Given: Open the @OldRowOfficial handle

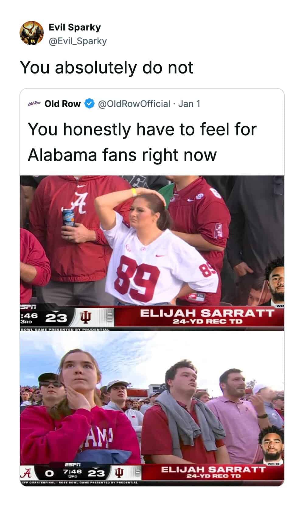Looking at the screenshot, I should (134, 104).
